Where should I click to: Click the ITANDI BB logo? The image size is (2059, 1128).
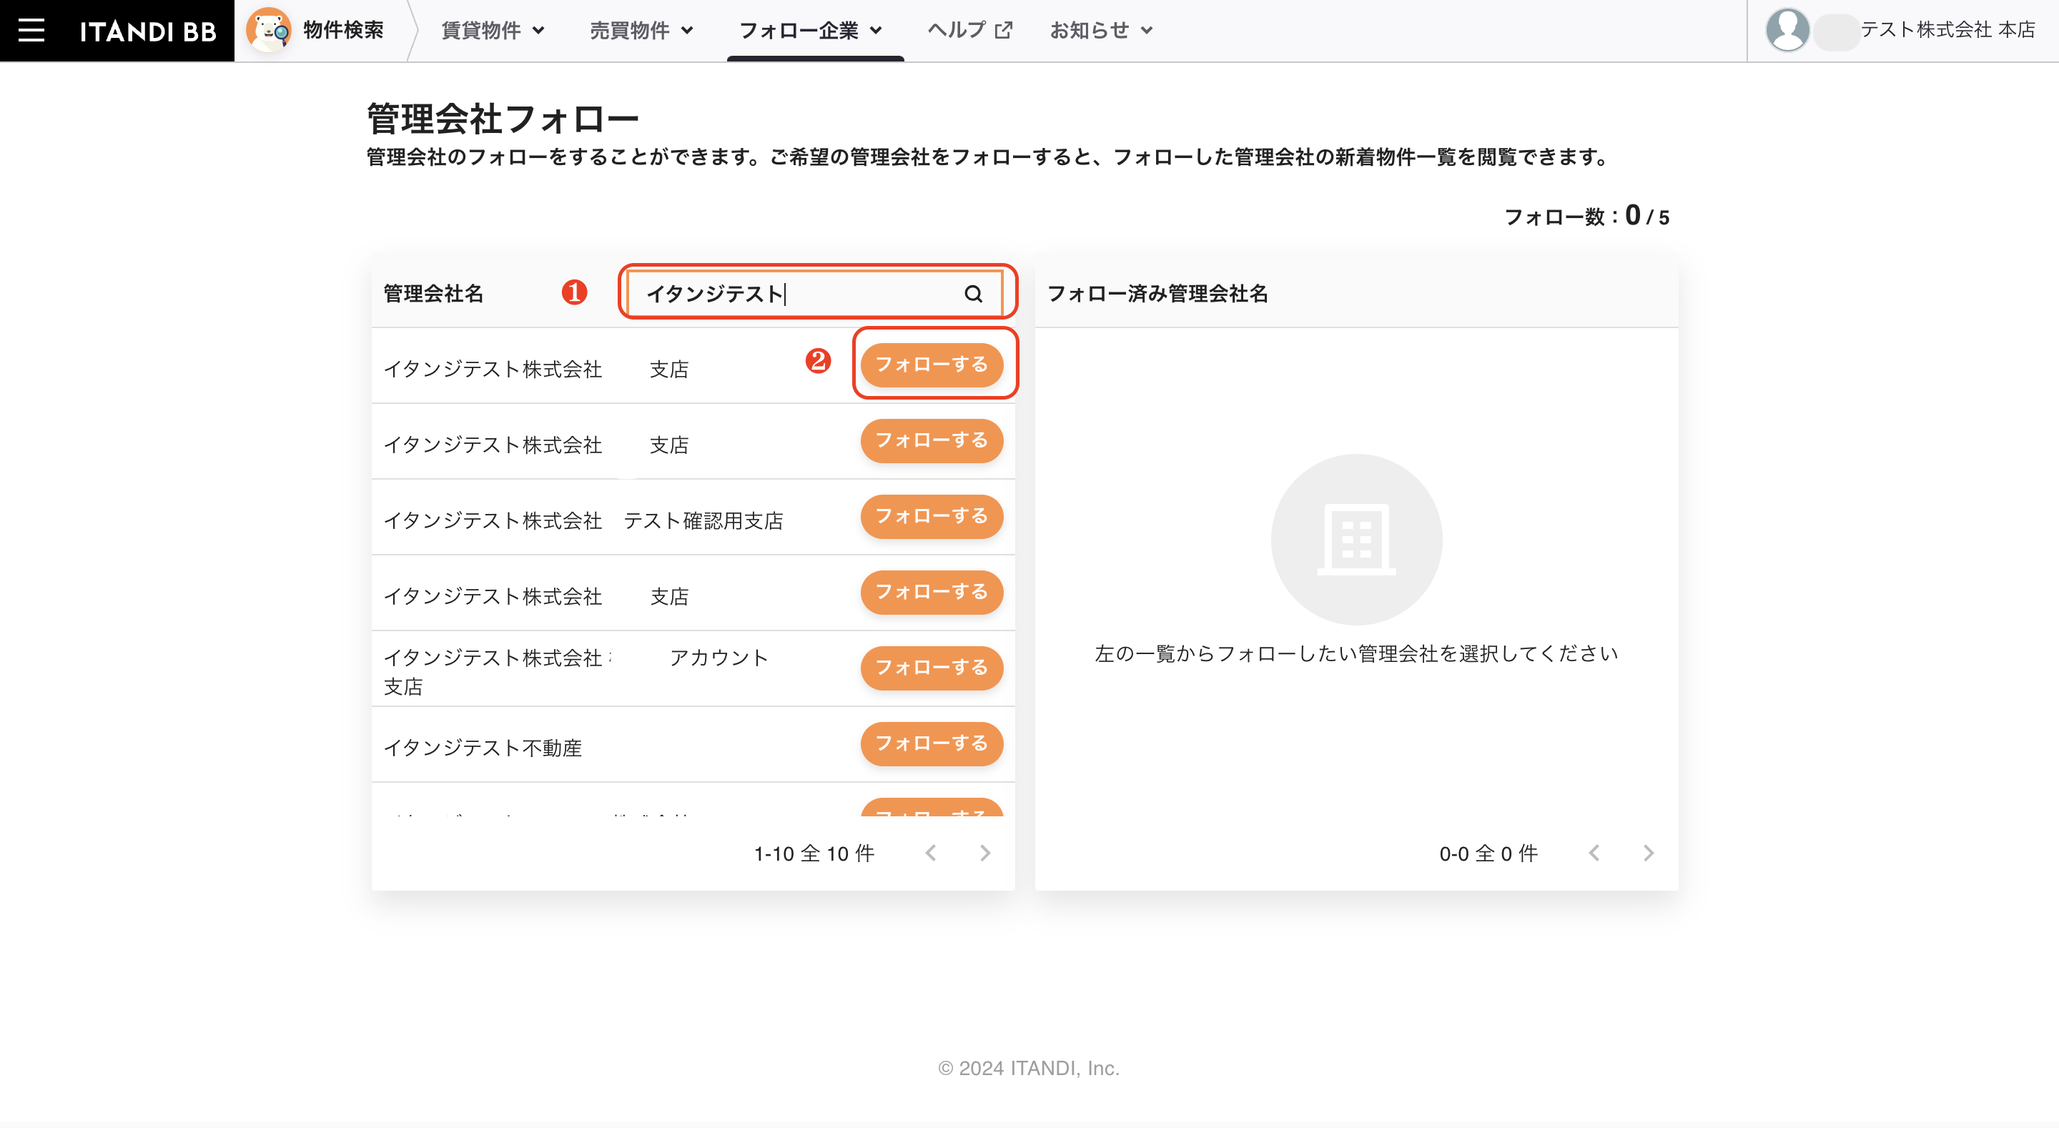[148, 31]
